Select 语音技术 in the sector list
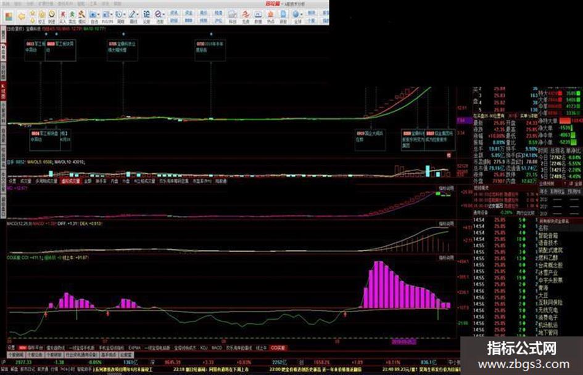 [x=548, y=243]
